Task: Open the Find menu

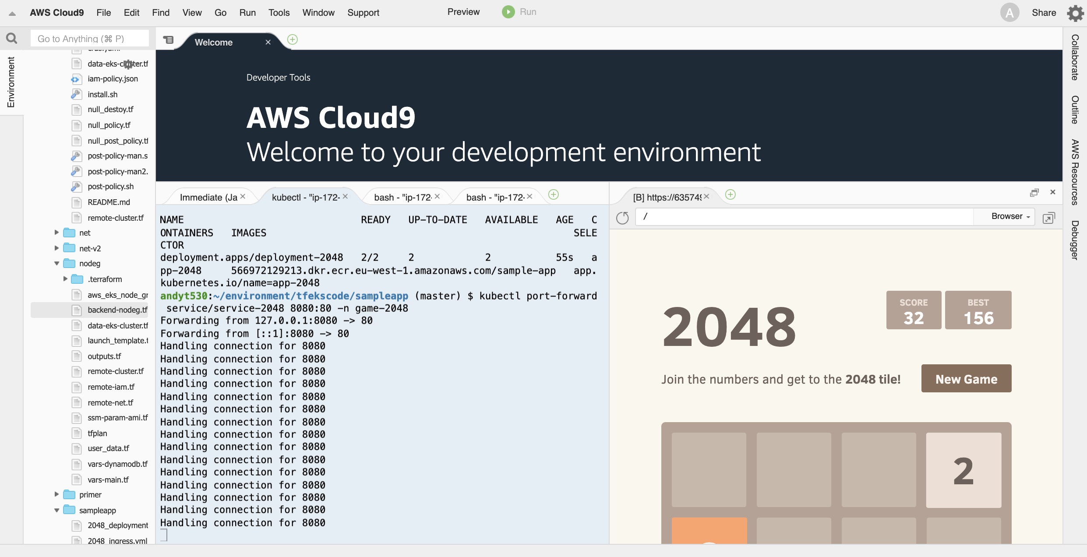Action: (161, 13)
